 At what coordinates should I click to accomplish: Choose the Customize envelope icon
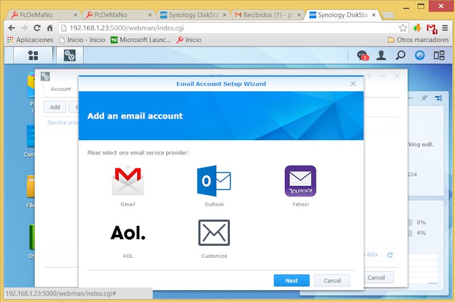[x=214, y=233]
